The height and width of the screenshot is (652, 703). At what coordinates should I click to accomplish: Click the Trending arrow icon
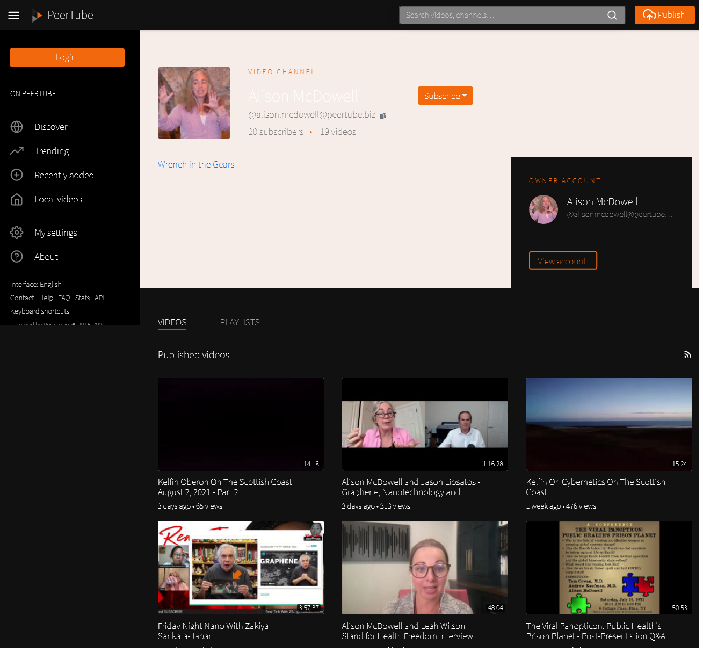pos(17,151)
